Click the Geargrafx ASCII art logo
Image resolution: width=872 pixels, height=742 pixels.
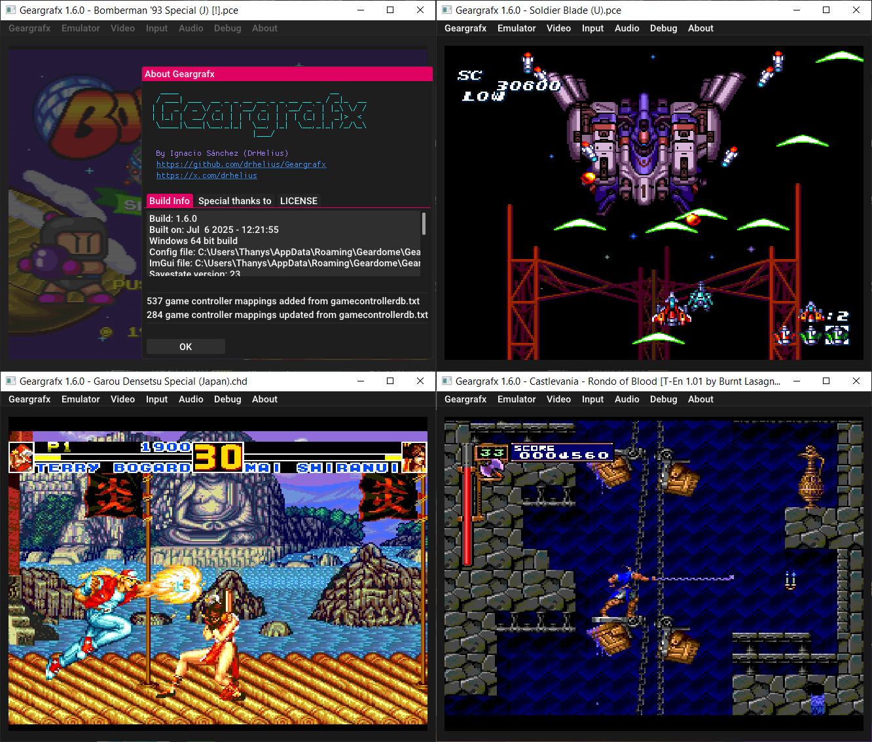[x=260, y=115]
